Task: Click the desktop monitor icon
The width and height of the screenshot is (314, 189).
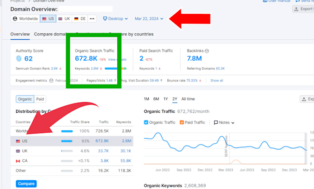Action: click(x=105, y=18)
